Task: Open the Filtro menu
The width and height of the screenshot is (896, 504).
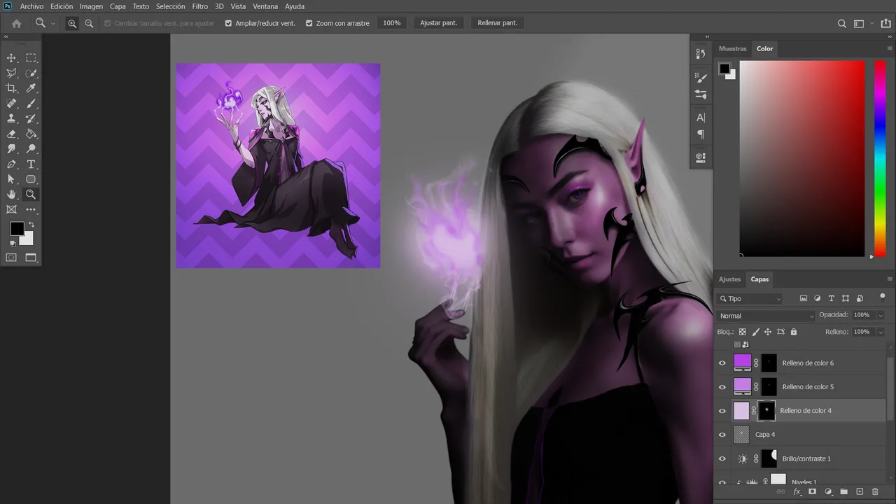Action: pyautogui.click(x=199, y=6)
